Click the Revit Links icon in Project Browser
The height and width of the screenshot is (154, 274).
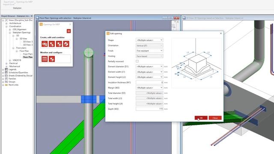[6, 85]
